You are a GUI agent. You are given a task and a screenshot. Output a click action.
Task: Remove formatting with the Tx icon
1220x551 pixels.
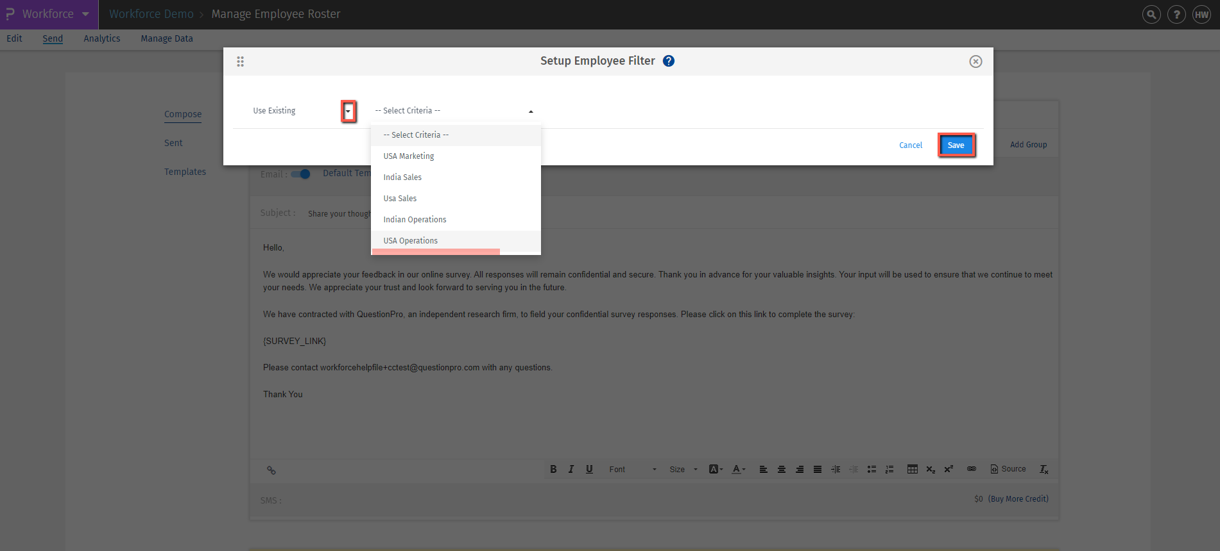tap(1044, 469)
